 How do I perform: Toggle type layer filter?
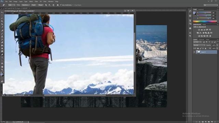pos(209,42)
